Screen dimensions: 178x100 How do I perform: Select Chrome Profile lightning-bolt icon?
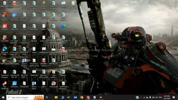point(44,5)
